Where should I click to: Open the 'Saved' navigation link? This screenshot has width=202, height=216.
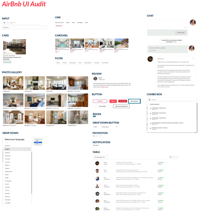(x=68, y=23)
